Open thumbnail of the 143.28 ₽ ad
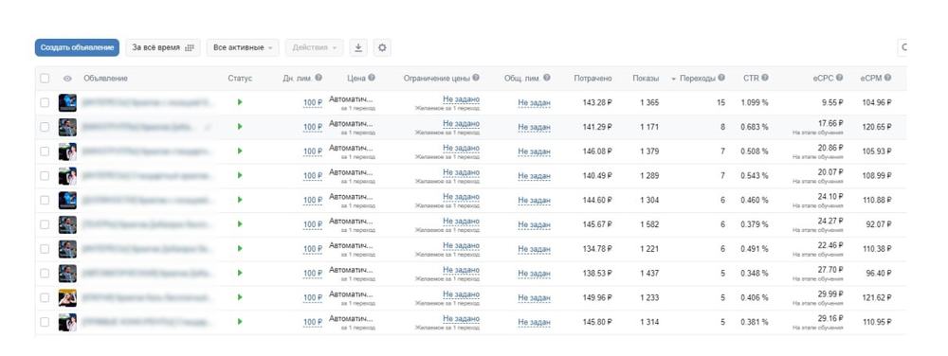 67,102
